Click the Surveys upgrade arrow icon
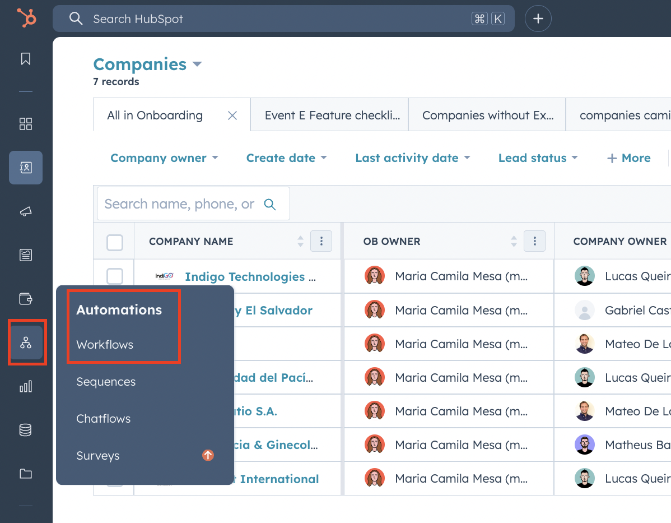This screenshot has height=523, width=671. tap(208, 455)
